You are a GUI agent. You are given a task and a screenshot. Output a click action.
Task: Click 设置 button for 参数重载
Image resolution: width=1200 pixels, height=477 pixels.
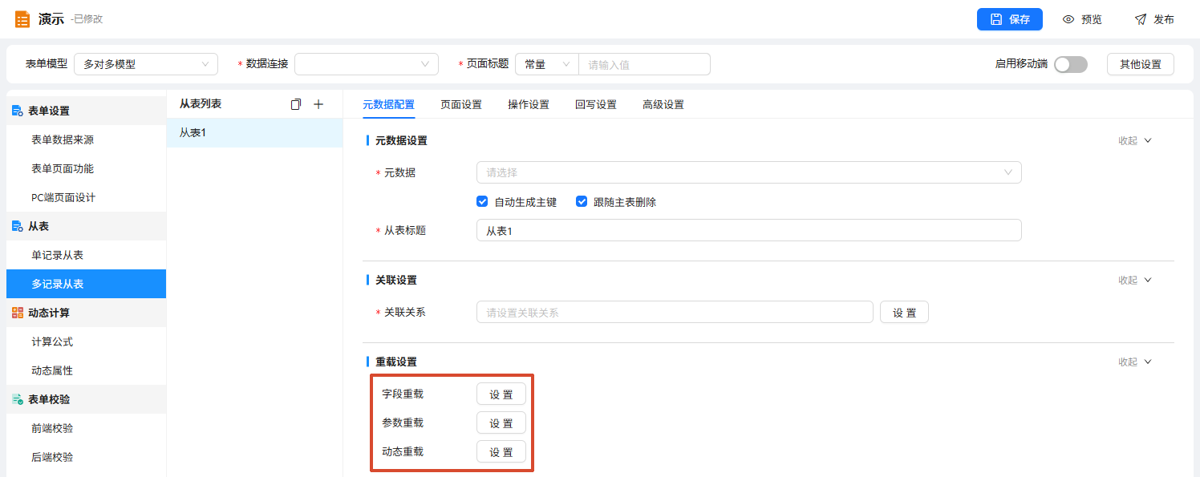501,422
